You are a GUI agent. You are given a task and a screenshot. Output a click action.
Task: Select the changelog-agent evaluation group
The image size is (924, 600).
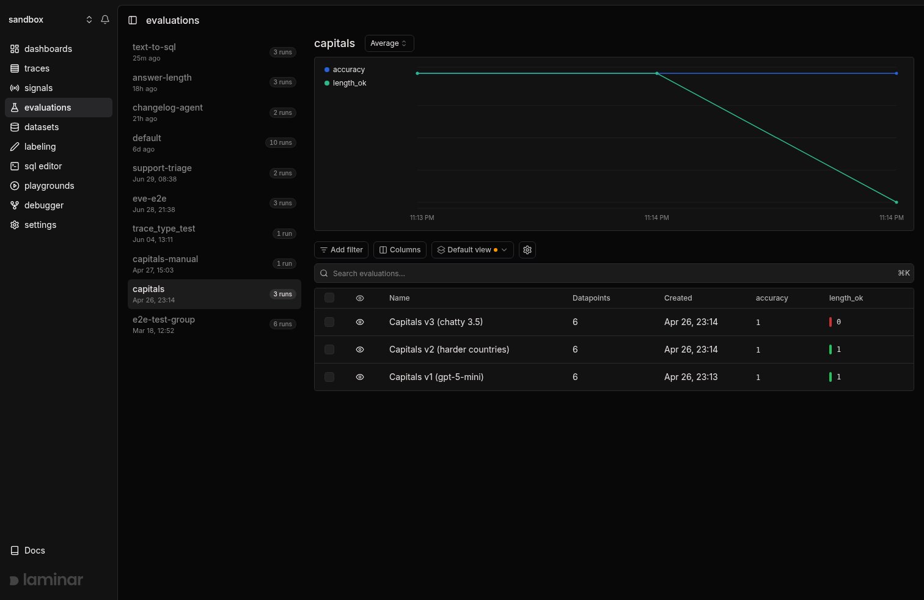[x=215, y=112]
